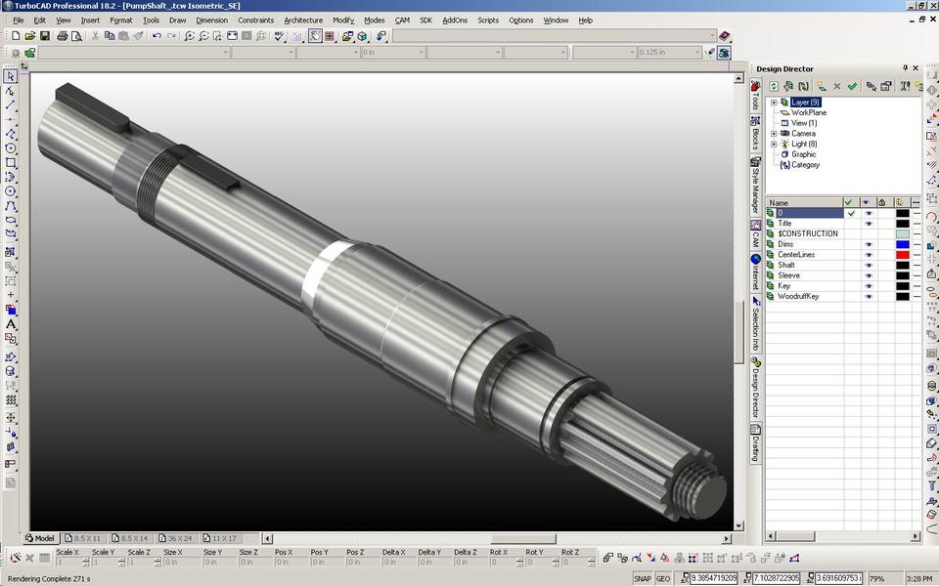Click the red color swatch for CenterLines layer
939x586 pixels.
click(902, 254)
